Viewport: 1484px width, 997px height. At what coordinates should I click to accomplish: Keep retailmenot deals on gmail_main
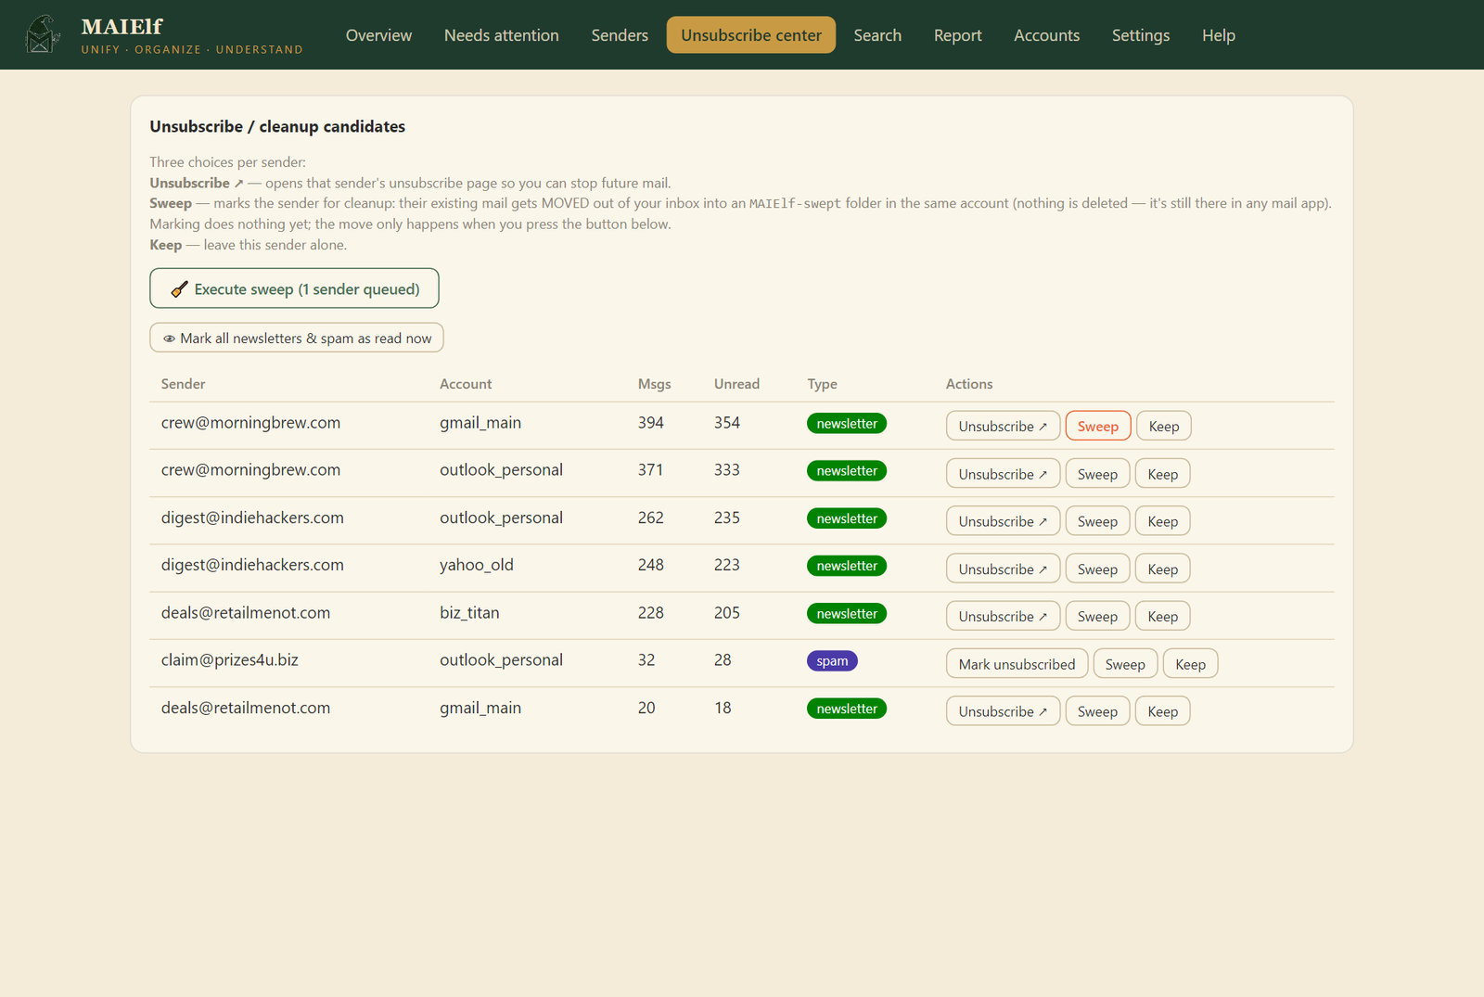pos(1163,711)
